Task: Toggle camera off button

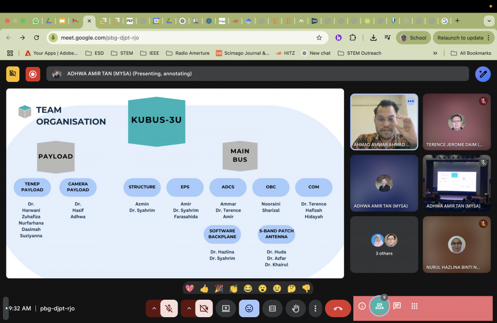Action: (204, 308)
